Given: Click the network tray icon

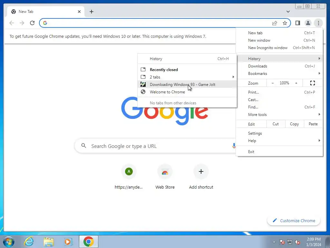Looking at the screenshot, I should pos(290,242).
